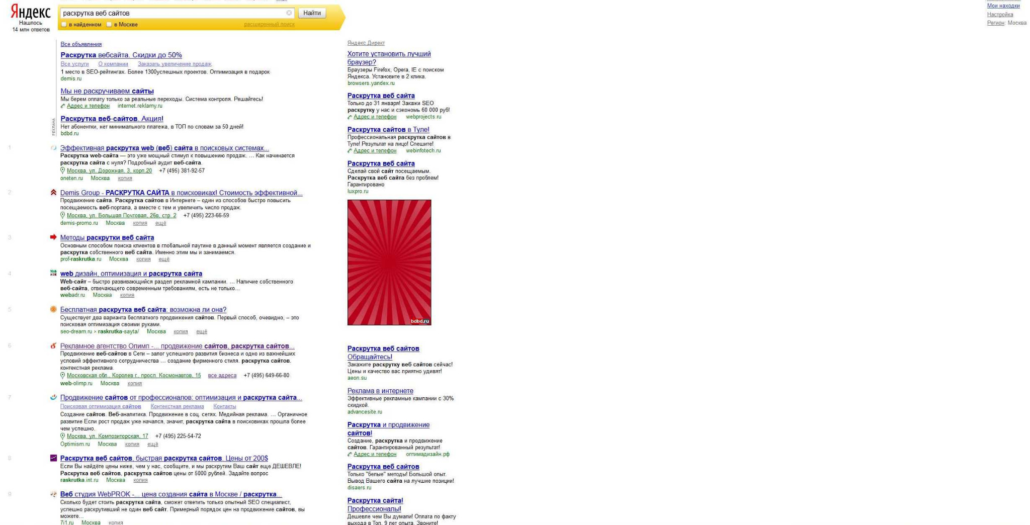This screenshot has height=525, width=1030.
Task: Show 'все адреса' for Олимп agency
Action: (222, 375)
